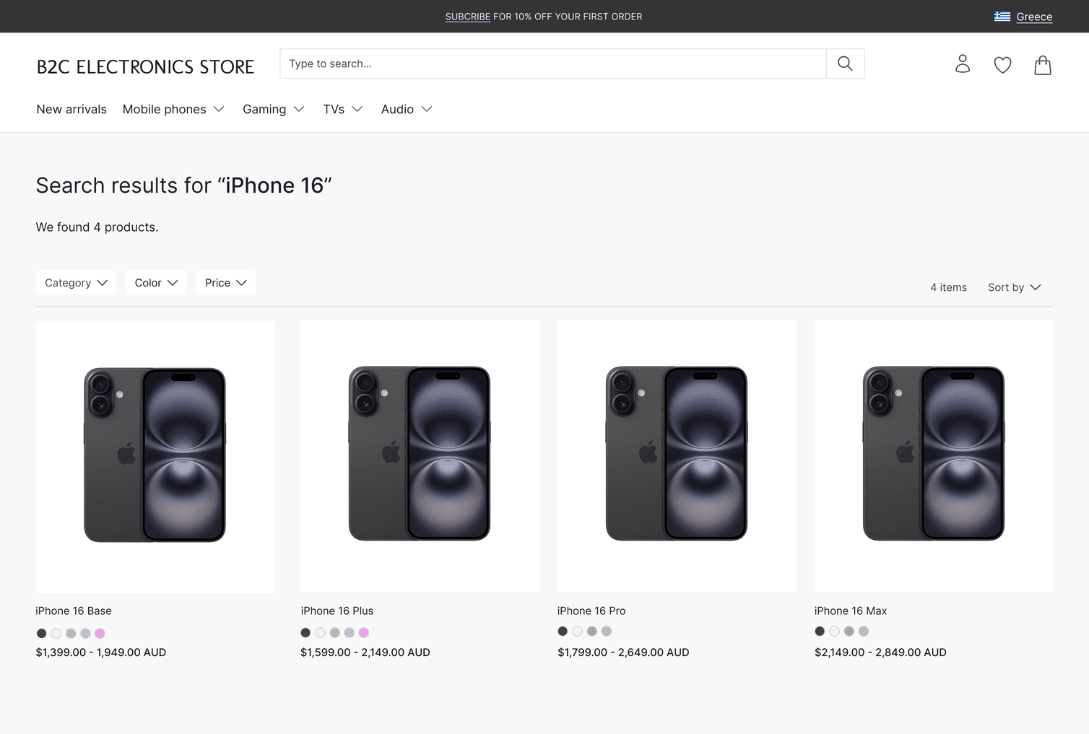Open the wishlist heart icon
Image resolution: width=1089 pixels, height=734 pixels.
click(x=1002, y=65)
